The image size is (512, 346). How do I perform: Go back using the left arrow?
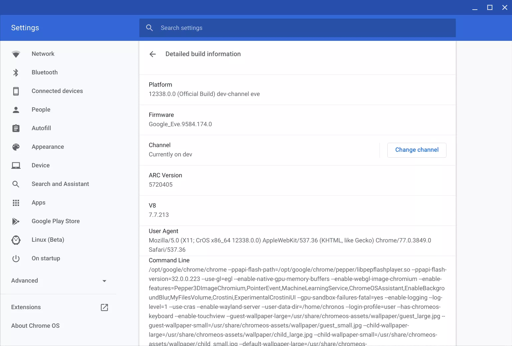(x=153, y=54)
